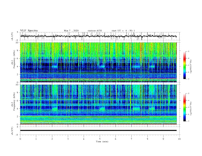This screenshot has width=202, height=156.
Task: Click the flat ch.3 trace panel
Action: [99, 131]
